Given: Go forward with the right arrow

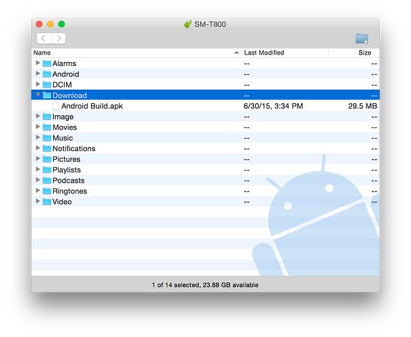Looking at the screenshot, I should click(59, 38).
